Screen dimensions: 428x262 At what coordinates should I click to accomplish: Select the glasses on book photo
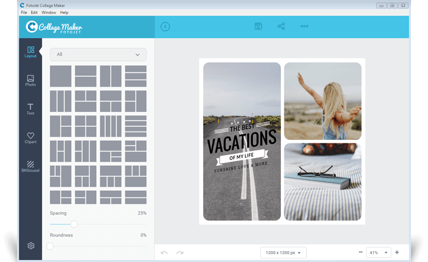pos(323,182)
